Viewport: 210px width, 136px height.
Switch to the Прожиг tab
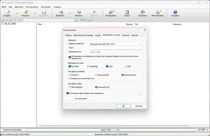point(126,35)
